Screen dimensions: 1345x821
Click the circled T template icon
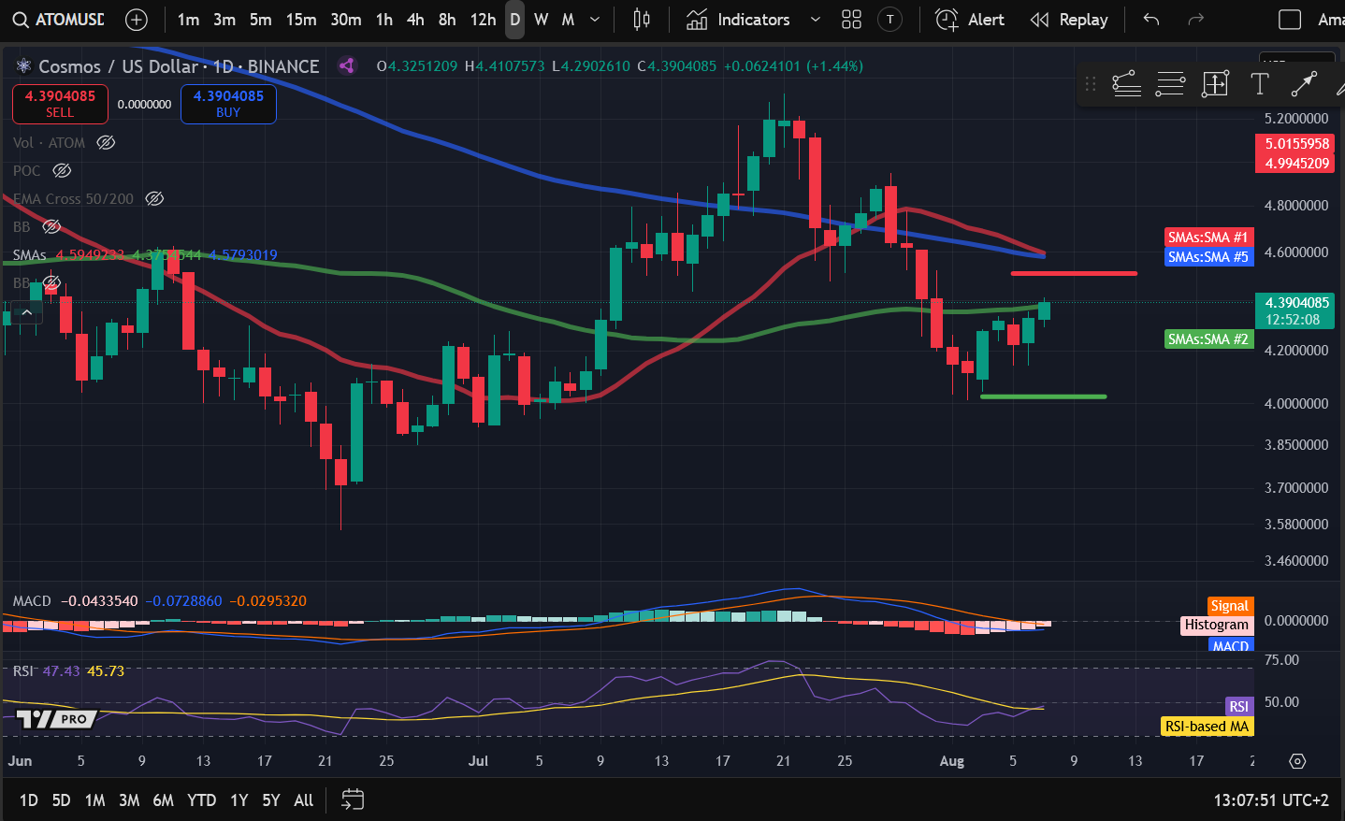coord(890,20)
